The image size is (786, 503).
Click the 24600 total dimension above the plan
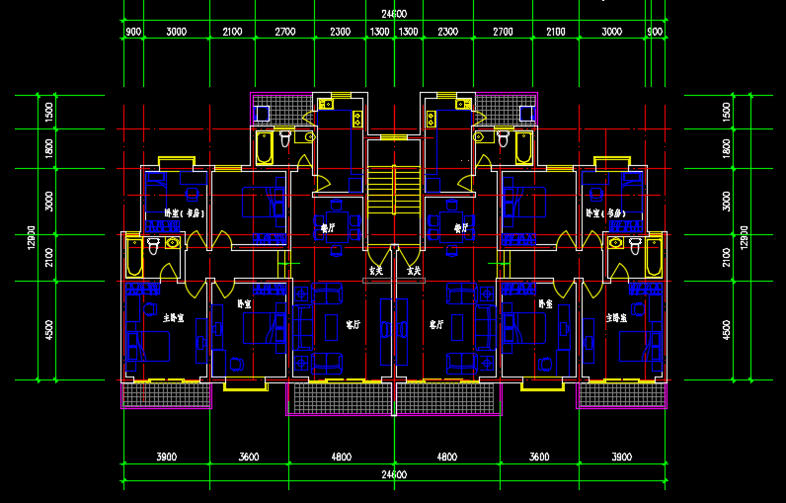click(x=394, y=14)
